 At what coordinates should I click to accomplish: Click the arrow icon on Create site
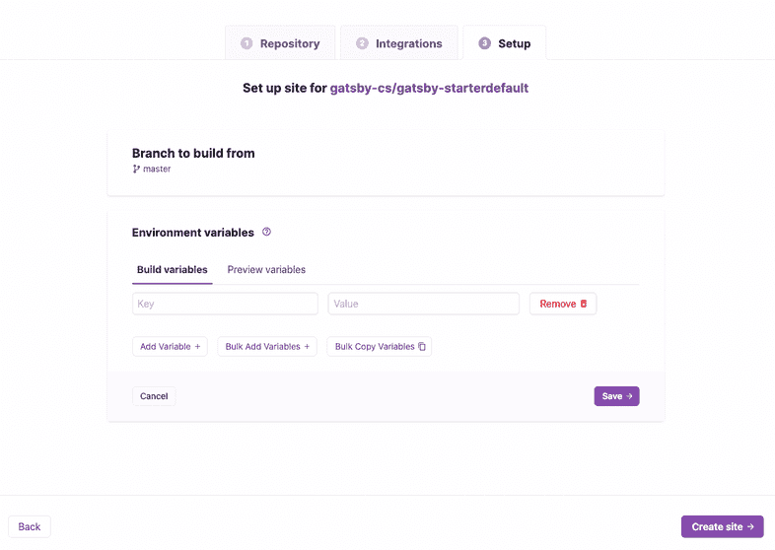pyautogui.click(x=750, y=526)
